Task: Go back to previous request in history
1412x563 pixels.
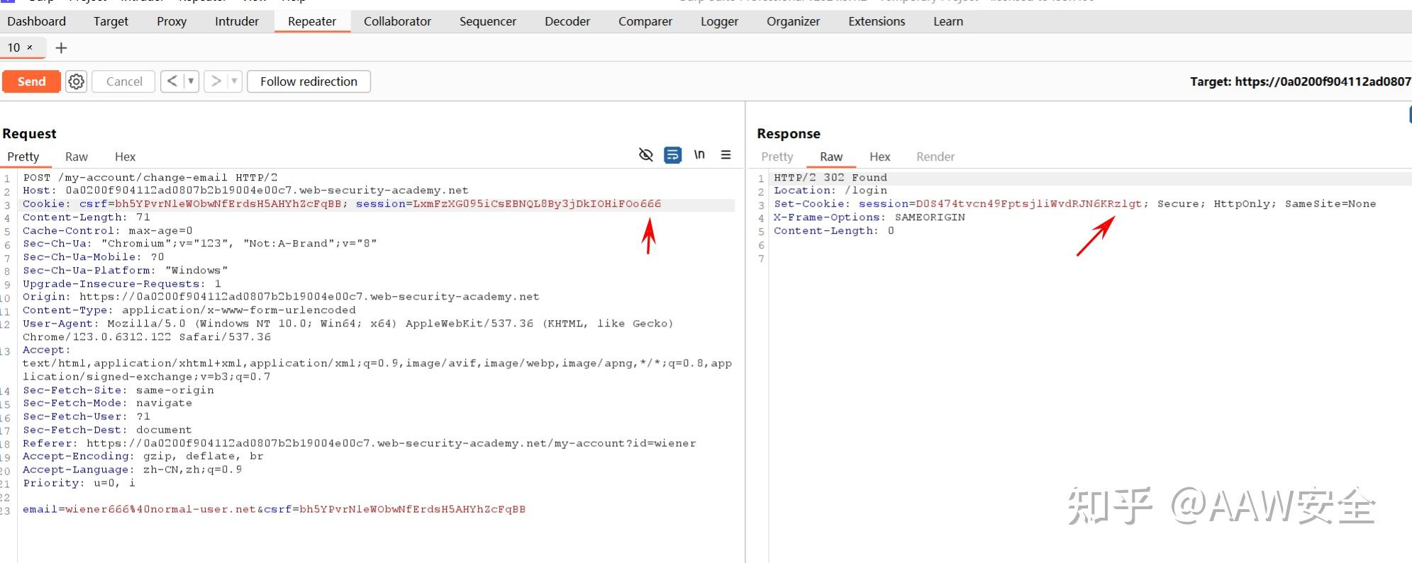Action: (172, 81)
